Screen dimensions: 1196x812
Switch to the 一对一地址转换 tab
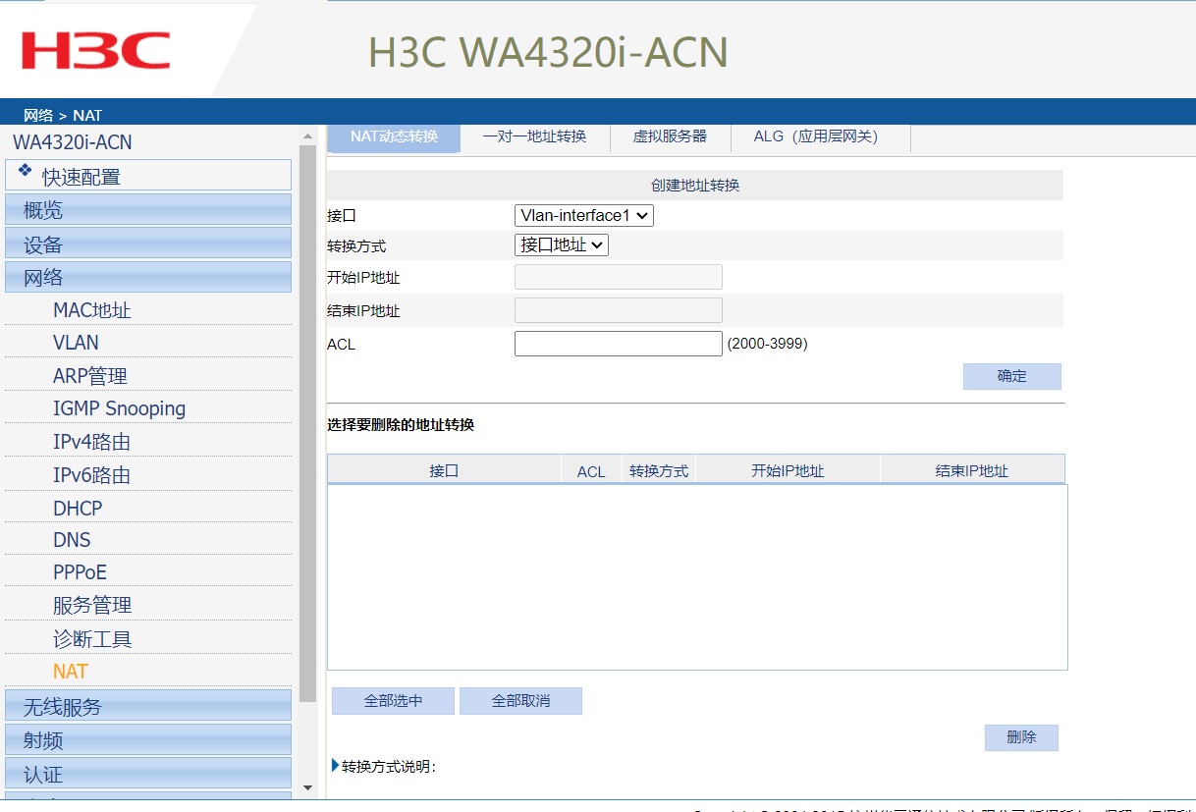click(534, 136)
